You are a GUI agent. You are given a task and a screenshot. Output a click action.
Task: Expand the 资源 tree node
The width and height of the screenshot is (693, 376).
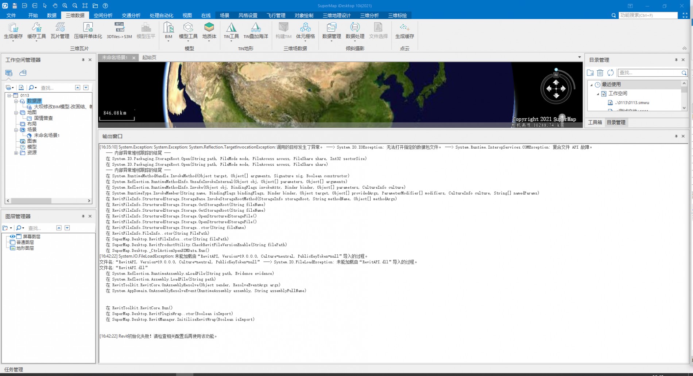coord(16,153)
